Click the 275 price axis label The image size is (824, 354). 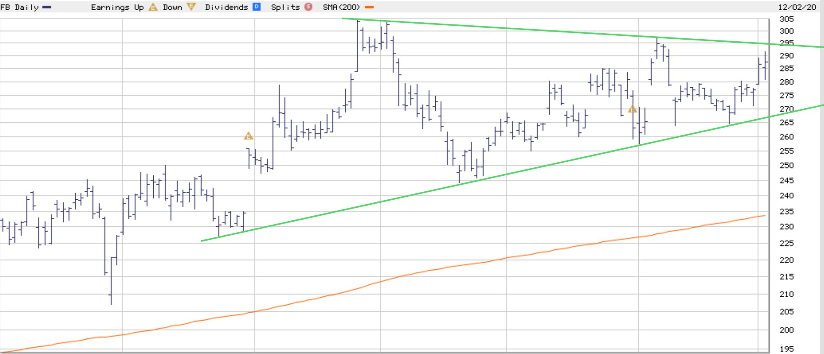tap(786, 95)
